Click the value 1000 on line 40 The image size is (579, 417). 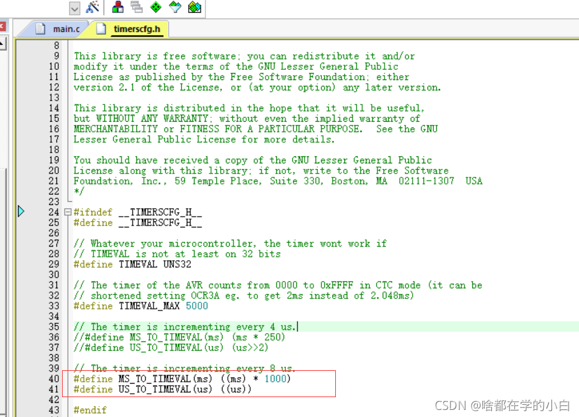click(x=276, y=379)
